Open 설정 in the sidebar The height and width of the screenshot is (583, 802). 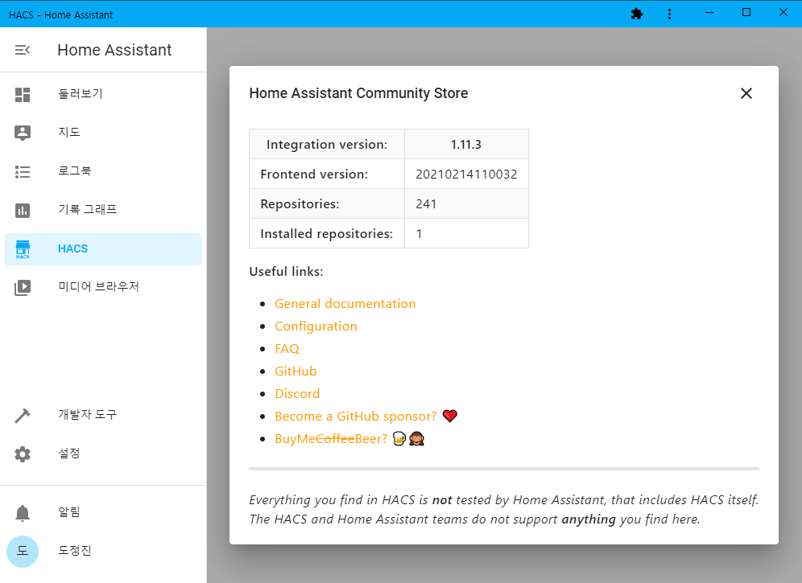point(103,454)
